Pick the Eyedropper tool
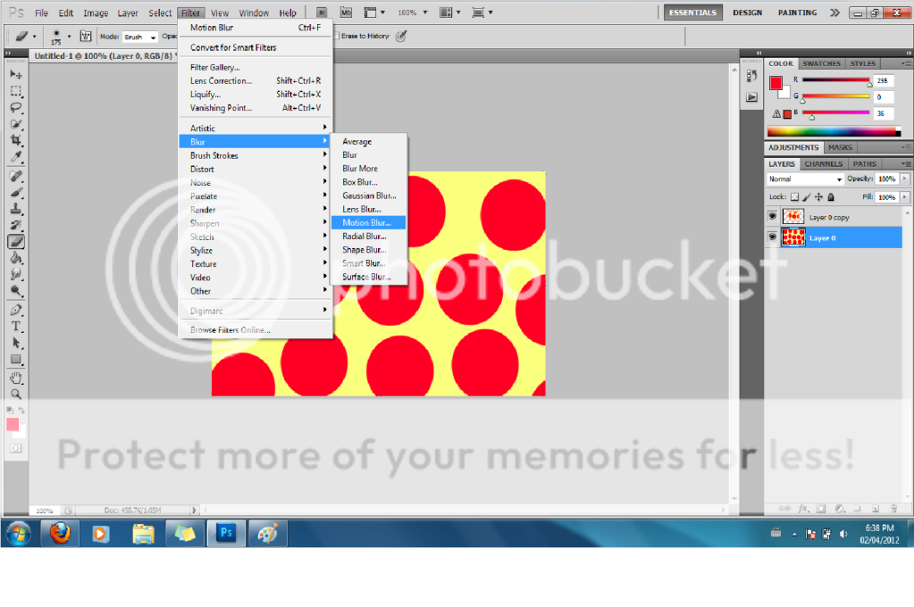Viewport: 914px width, 607px height. pos(16,157)
